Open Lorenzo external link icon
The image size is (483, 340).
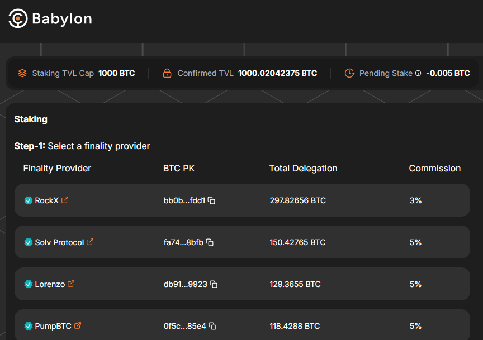click(71, 284)
